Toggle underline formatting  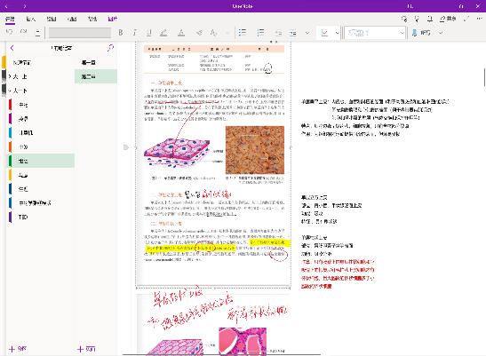149,33
